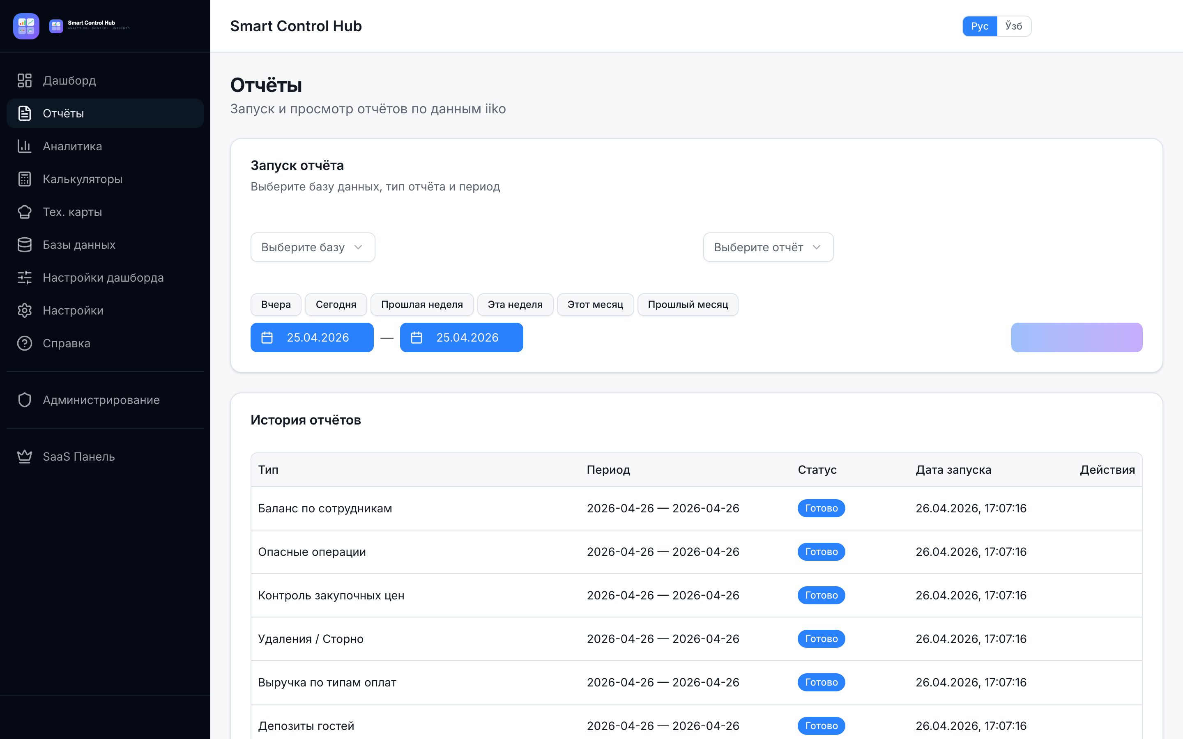
Task: Click the Опасные операции row
Action: click(696, 552)
